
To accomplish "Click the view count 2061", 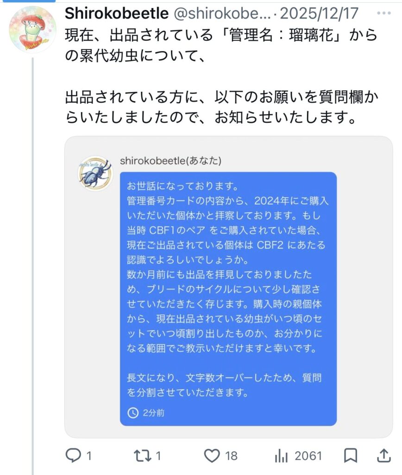I will point(308,456).
